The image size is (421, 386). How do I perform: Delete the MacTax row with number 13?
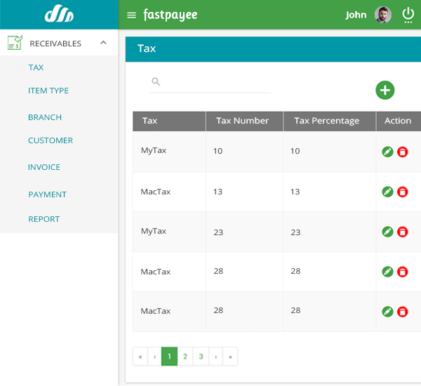(x=402, y=192)
